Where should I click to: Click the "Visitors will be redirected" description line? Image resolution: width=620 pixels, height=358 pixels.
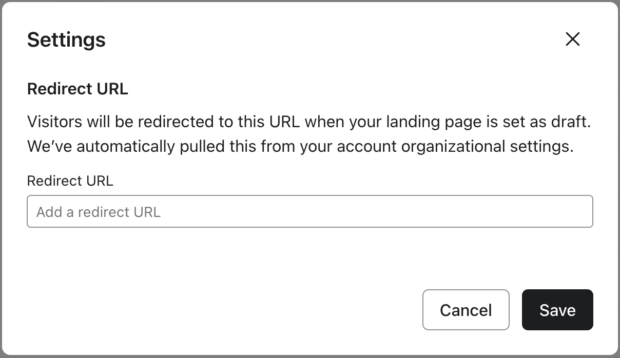click(309, 122)
